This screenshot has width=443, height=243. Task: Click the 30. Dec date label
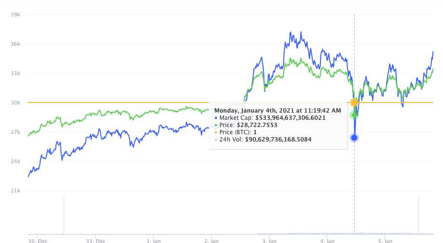click(38, 241)
